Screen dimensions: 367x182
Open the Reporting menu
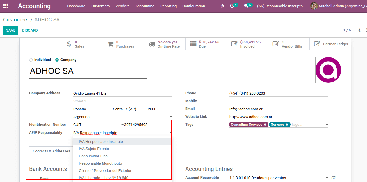click(168, 6)
